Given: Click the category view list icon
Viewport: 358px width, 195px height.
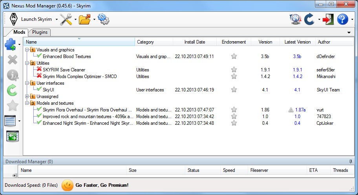Looking at the screenshot, I should coord(10,121).
